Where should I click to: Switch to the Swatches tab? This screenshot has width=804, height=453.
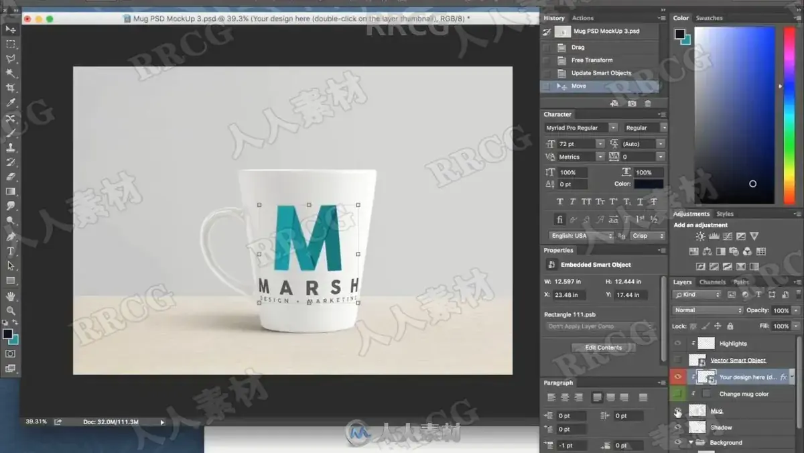709,18
